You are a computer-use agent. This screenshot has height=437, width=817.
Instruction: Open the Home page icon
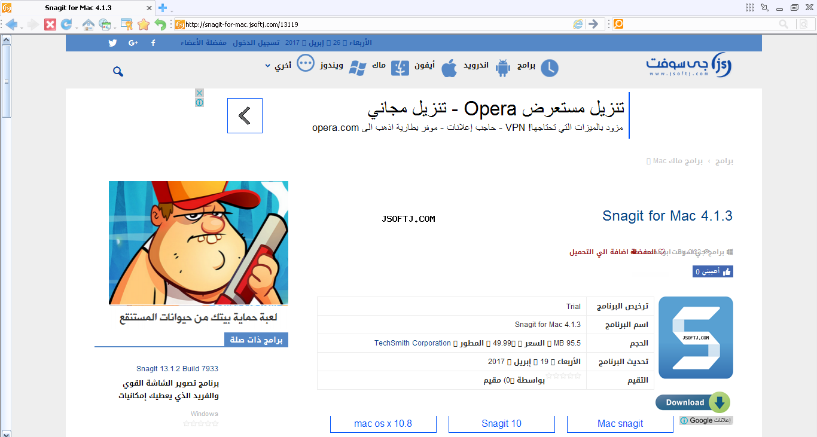click(89, 25)
